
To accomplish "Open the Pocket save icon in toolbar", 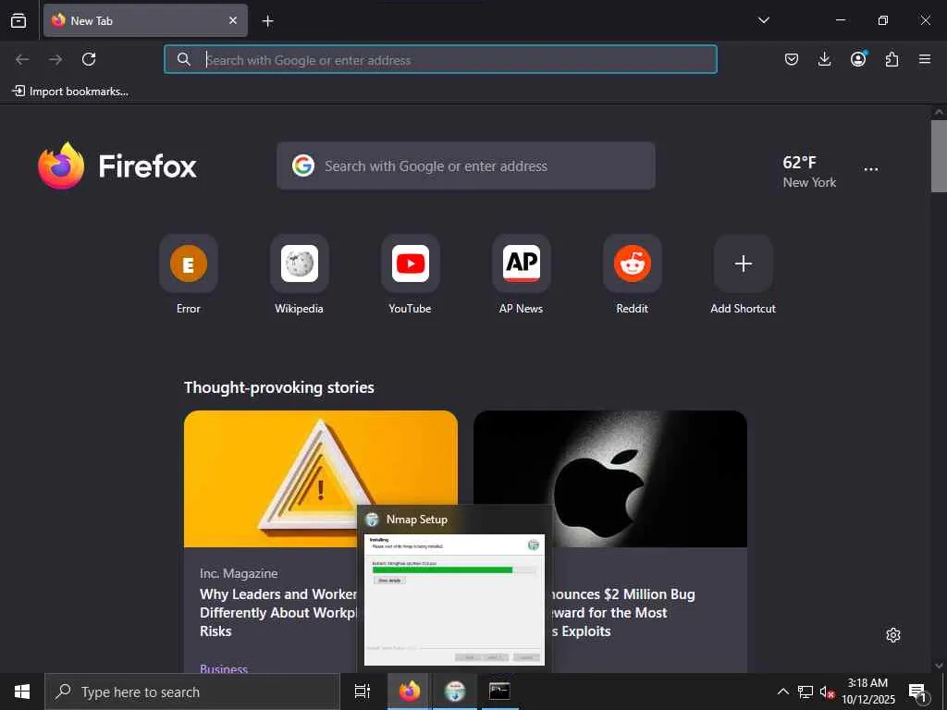I will point(792,59).
